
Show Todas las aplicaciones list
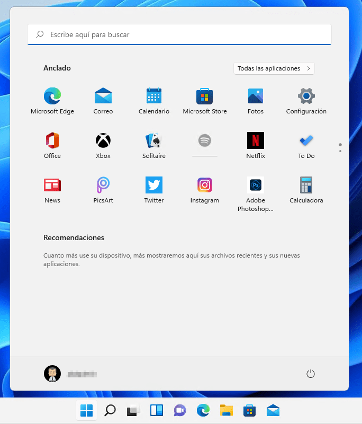tap(274, 68)
